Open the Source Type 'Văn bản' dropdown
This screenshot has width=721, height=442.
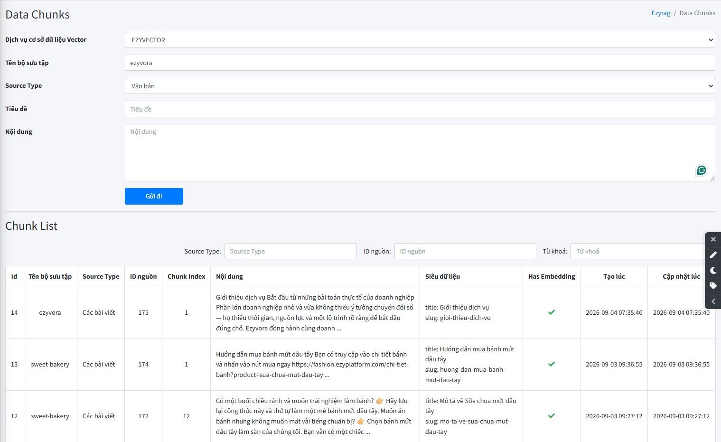(420, 86)
